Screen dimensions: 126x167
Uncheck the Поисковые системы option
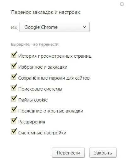14,88
